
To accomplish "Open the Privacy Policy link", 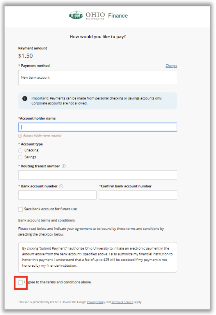I will pos(96,302).
